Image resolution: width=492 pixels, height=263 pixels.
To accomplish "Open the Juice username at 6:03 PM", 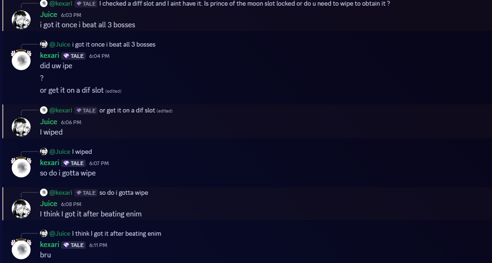I will pos(48,15).
